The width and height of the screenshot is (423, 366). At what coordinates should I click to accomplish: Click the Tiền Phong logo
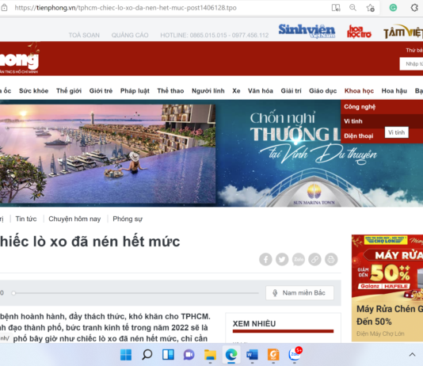20,59
